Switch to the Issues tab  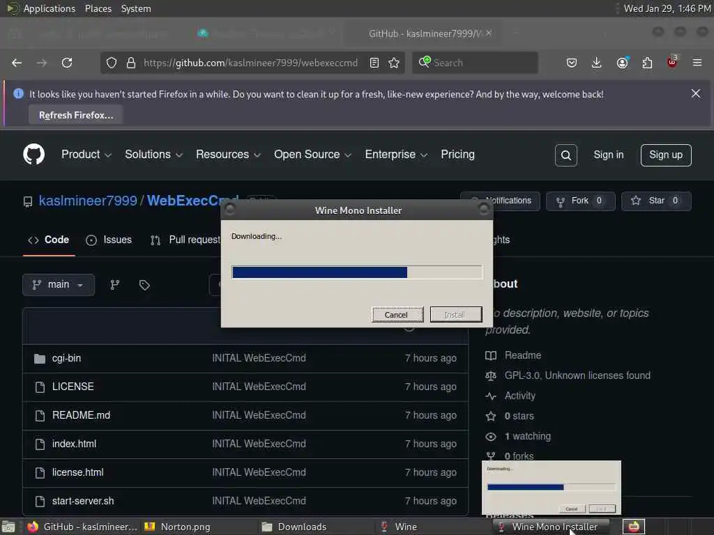point(109,240)
